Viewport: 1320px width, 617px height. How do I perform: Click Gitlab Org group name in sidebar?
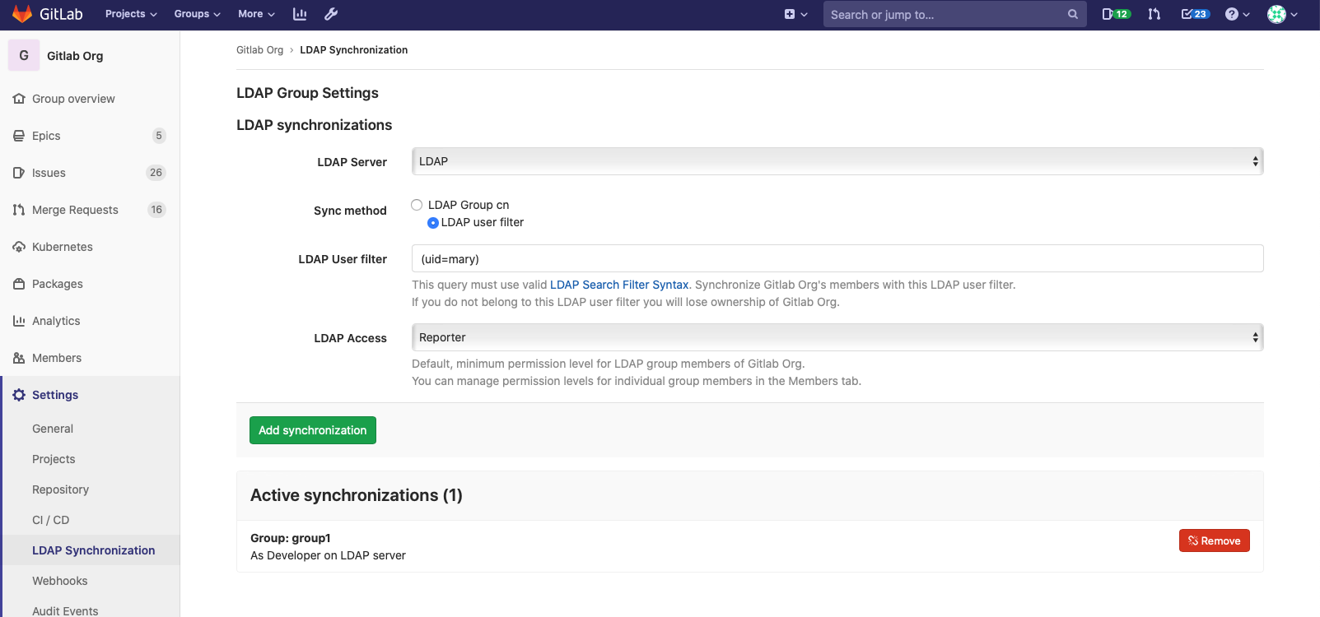point(75,56)
